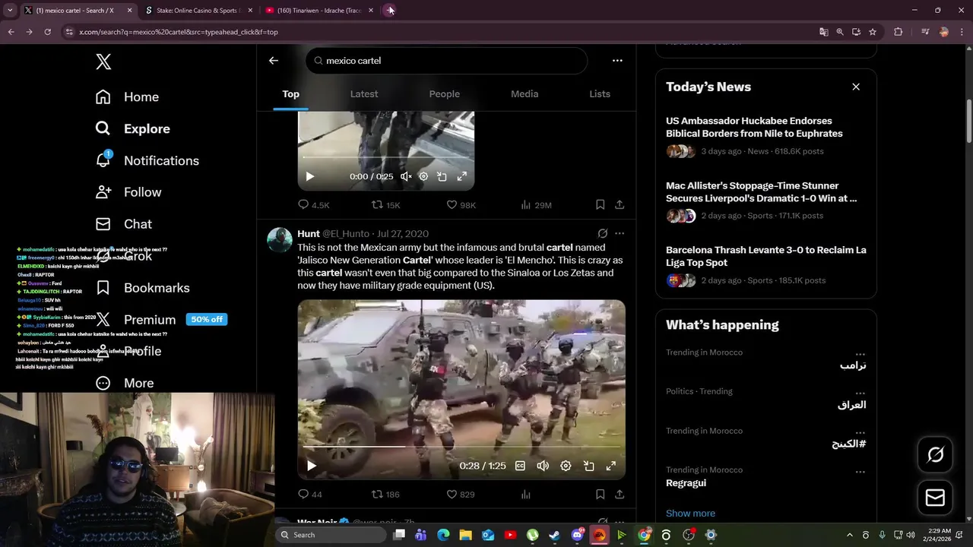Click Show more under What's happening

[x=690, y=514]
